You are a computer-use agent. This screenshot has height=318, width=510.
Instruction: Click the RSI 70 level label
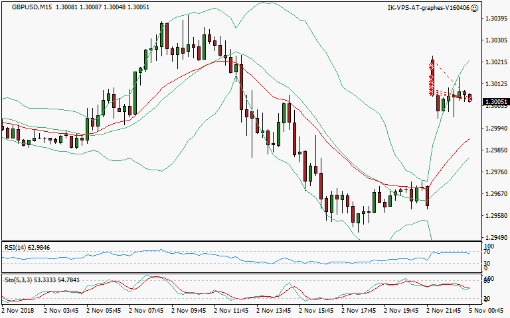tap(487, 252)
